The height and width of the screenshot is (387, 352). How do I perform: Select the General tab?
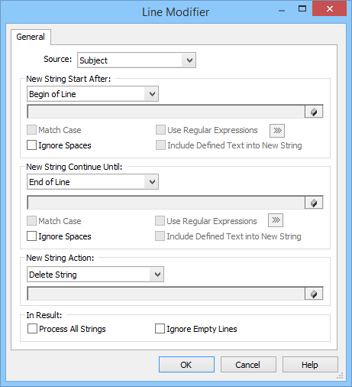click(31, 37)
